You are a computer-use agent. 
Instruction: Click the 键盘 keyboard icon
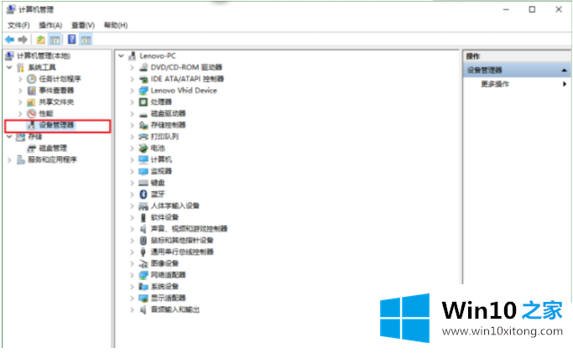143,183
